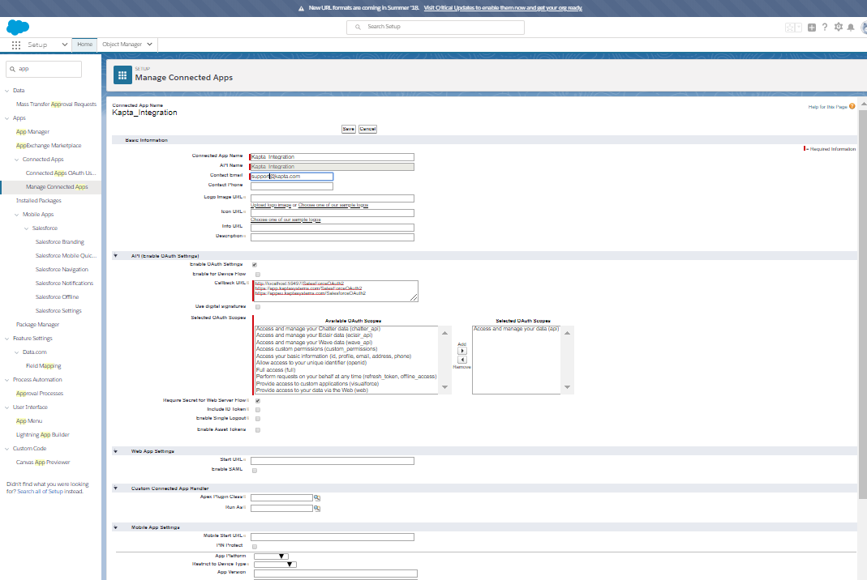Open the favorites list dropdown arrow
The image size is (867, 580).
pyautogui.click(x=798, y=28)
